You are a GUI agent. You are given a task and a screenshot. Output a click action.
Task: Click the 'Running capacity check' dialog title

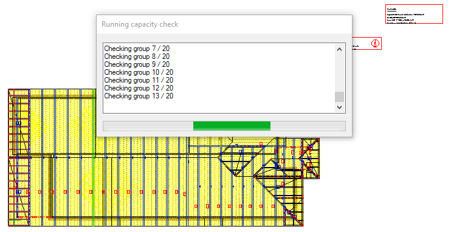(140, 24)
